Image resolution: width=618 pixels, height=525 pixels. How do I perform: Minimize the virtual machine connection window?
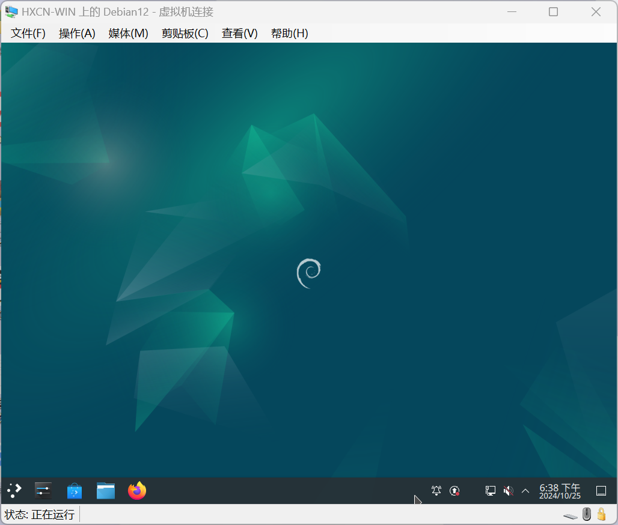tap(512, 12)
